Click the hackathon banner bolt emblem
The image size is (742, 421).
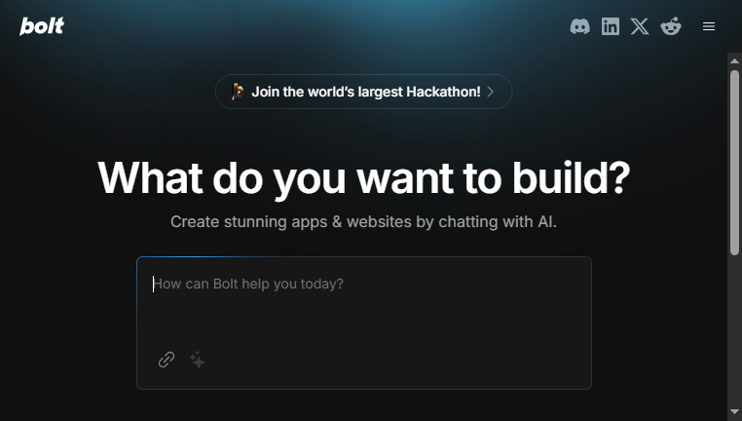coord(238,92)
